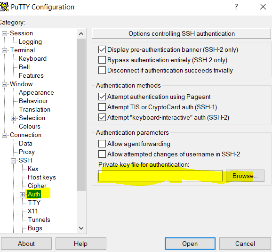The image size is (272, 252).
Task: Collapse the Terminal tree node
Action: point(4,50)
